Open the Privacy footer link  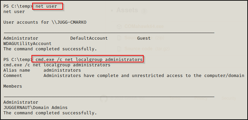click(x=201, y=98)
